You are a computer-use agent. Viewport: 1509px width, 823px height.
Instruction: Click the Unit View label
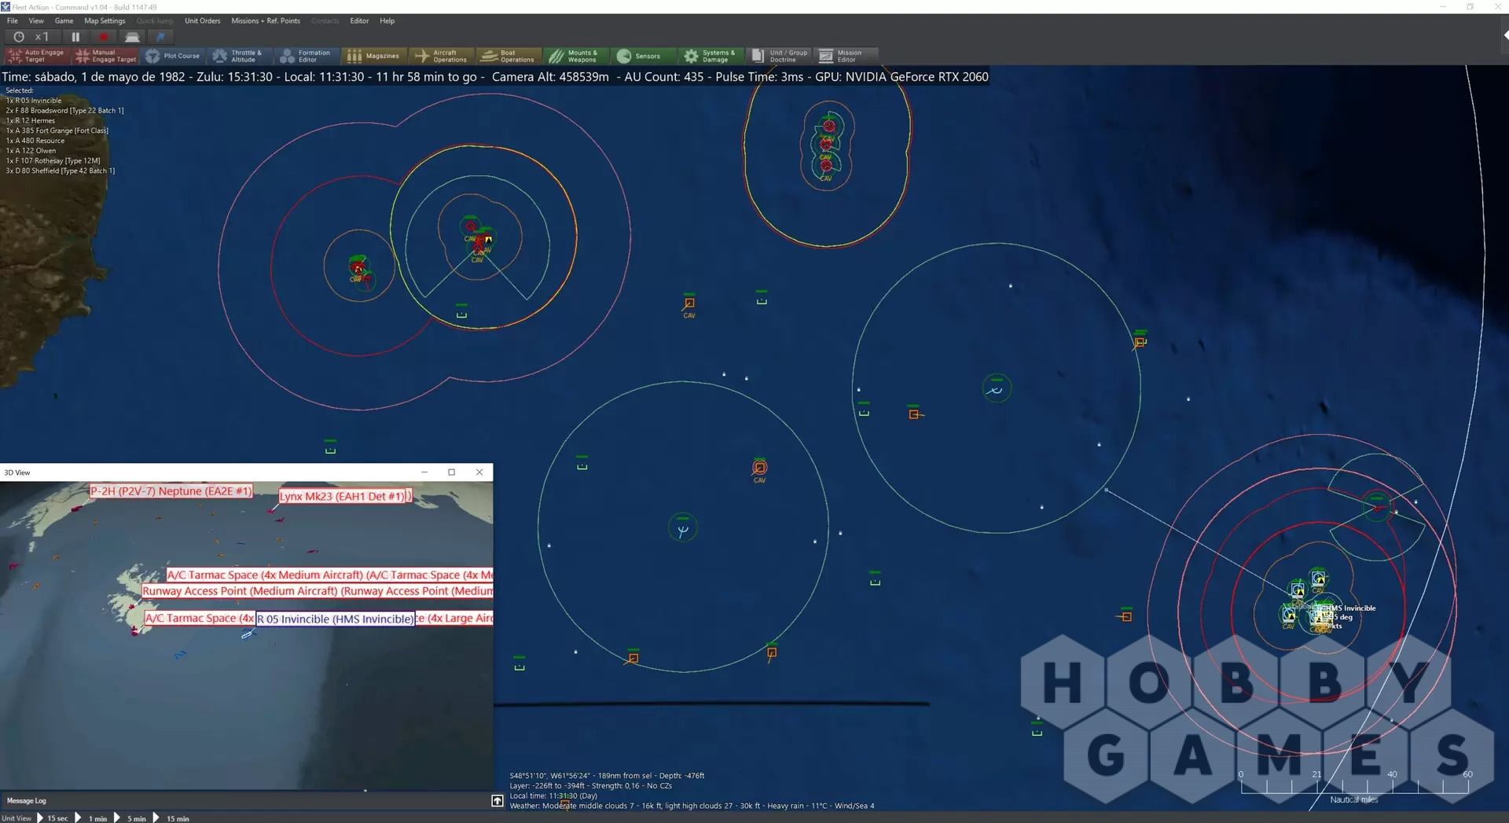click(17, 817)
